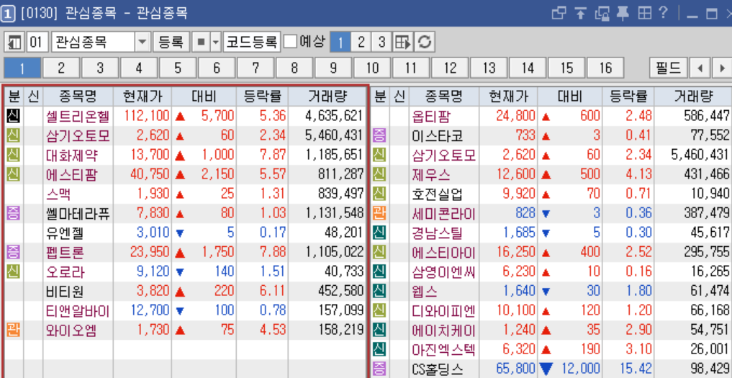The image size is (732, 378).
Task: Click the left table 대비 header
Action: pos(204,96)
